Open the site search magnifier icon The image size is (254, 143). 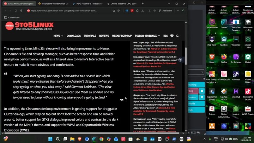click(x=177, y=36)
